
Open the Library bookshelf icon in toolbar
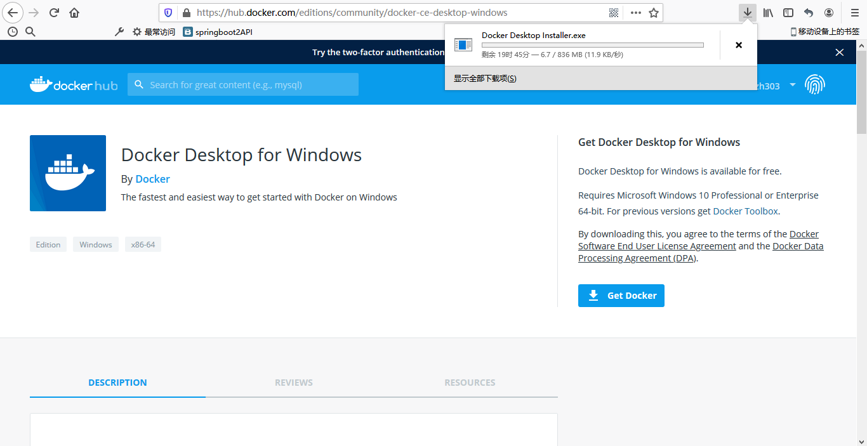[768, 13]
